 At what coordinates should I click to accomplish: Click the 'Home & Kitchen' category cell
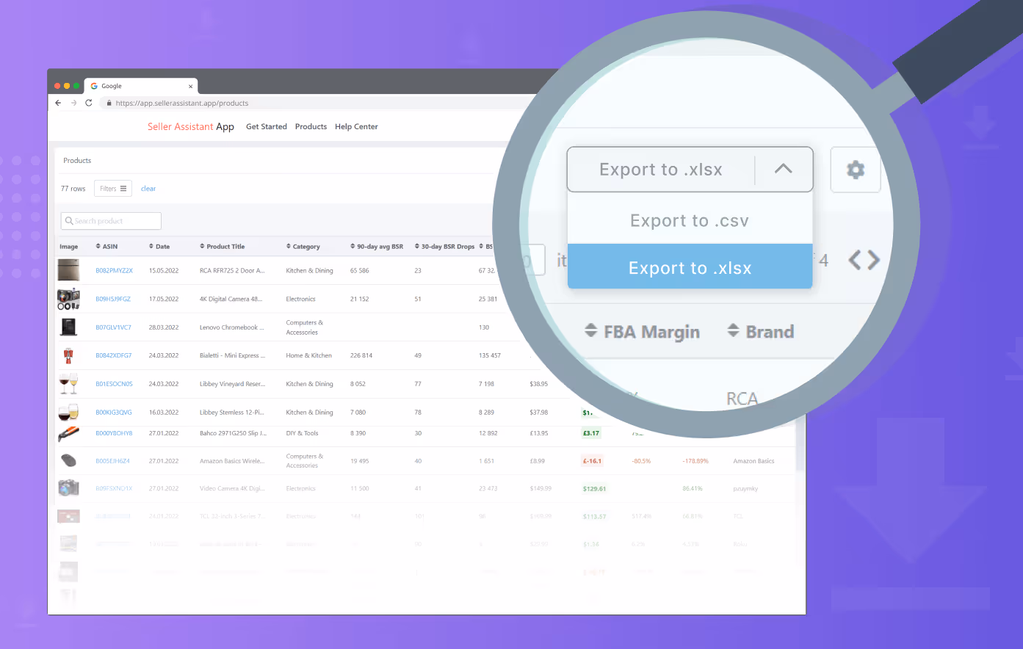click(x=308, y=355)
